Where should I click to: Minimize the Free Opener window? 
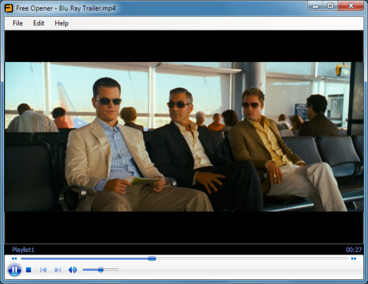point(316,6)
